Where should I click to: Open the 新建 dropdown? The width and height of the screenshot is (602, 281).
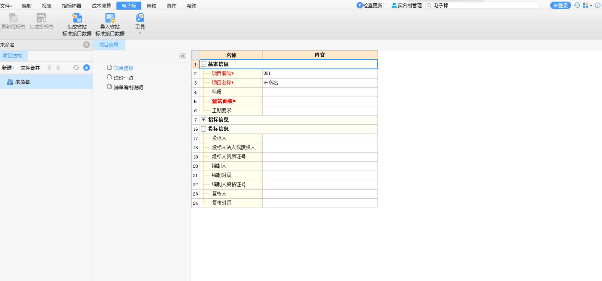(x=8, y=68)
